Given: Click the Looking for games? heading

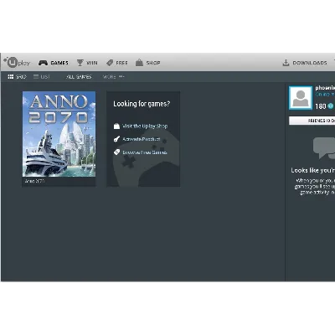Looking at the screenshot, I should click(142, 104).
